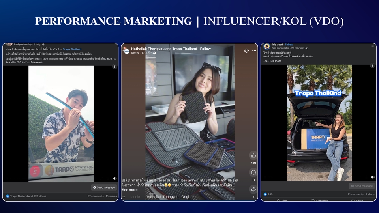
Task: Unmute the wiper blade video in the left post
Action: (115, 178)
